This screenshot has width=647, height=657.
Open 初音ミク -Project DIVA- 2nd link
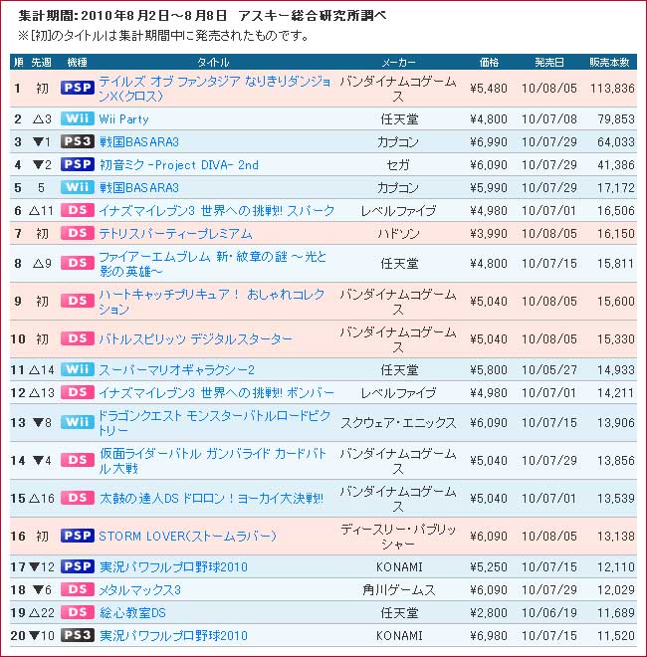[x=179, y=165]
